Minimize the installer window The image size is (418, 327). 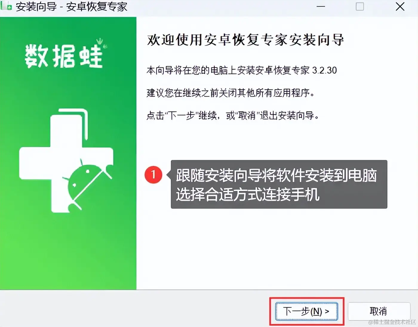(x=321, y=6)
